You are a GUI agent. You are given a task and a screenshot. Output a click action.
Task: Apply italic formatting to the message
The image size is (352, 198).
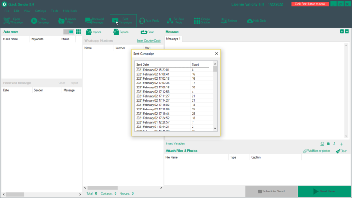coord(334,143)
